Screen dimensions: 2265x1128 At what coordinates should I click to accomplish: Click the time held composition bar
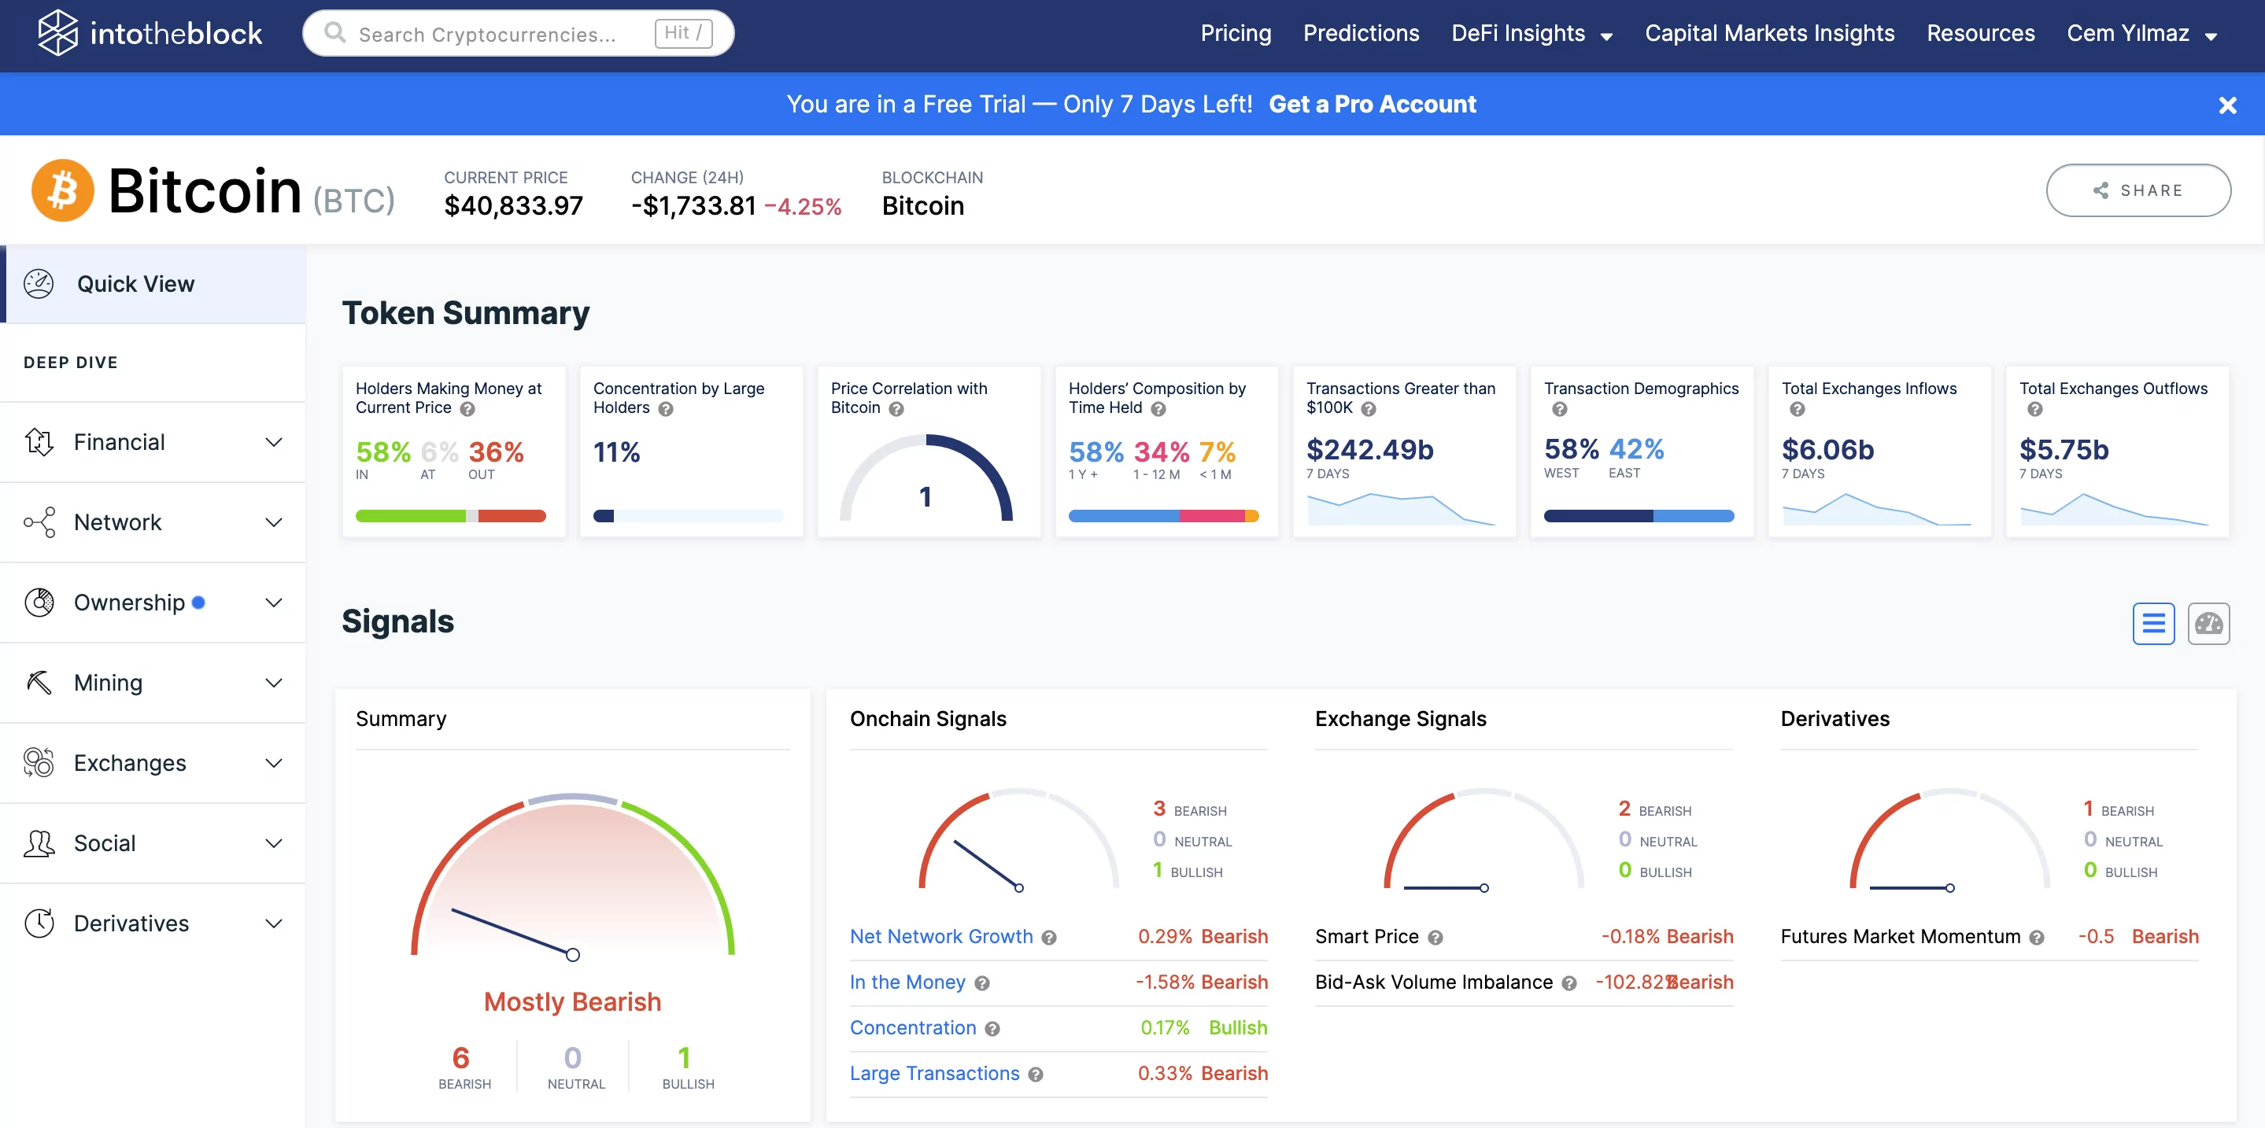pyautogui.click(x=1163, y=516)
